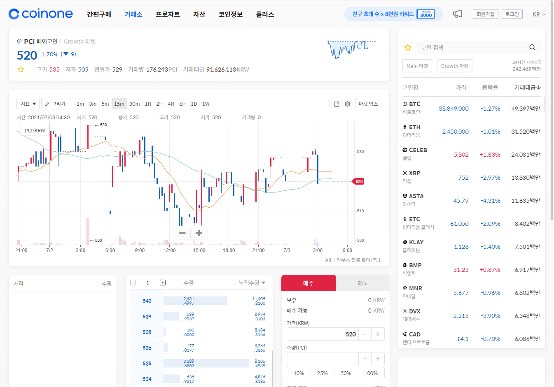Screen dimensions: 554x387
Task: Increase price with plus stepper
Action: click(x=378, y=334)
